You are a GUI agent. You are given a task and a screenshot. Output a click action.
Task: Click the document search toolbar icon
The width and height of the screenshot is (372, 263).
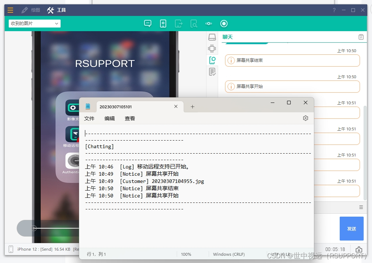point(193,24)
